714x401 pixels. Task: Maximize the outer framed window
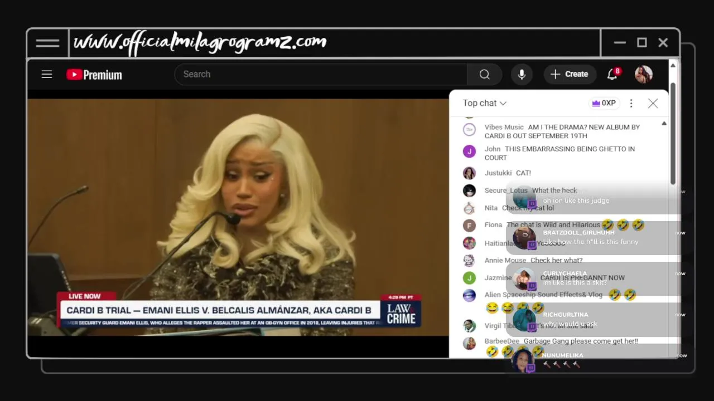tap(641, 42)
